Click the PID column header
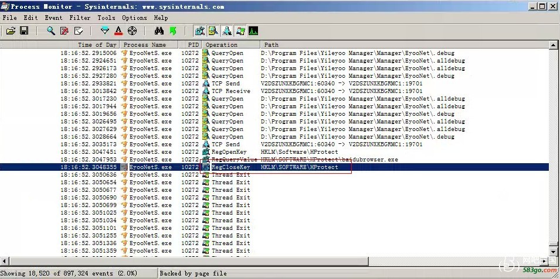Viewport: 560px width, 279px height. pyautogui.click(x=190, y=44)
